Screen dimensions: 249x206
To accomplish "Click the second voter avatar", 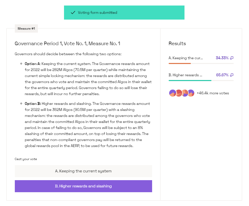I will (x=179, y=93).
